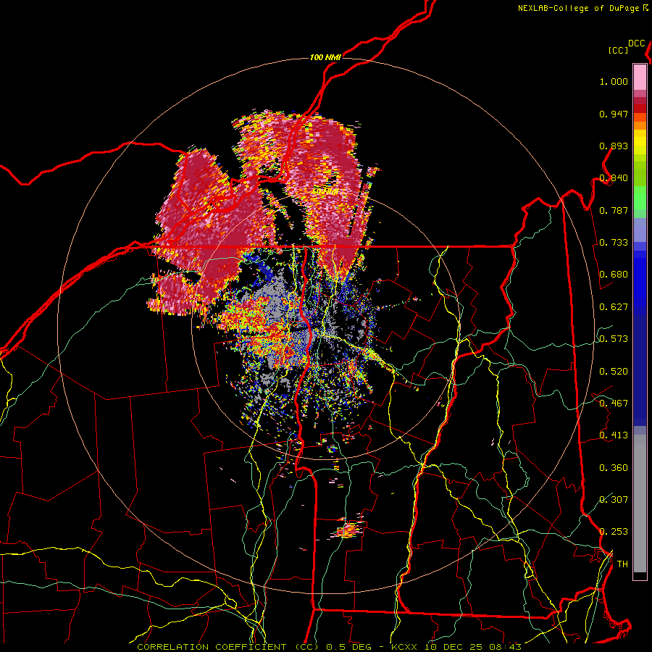Select the 0.947 legend value
This screenshot has height=652, width=652.
(x=614, y=114)
